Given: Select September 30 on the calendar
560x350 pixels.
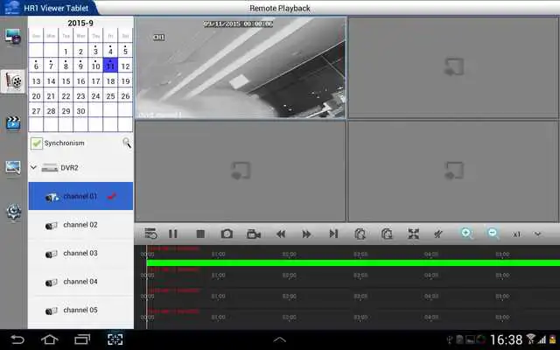Looking at the screenshot, I should pyautogui.click(x=80, y=110).
